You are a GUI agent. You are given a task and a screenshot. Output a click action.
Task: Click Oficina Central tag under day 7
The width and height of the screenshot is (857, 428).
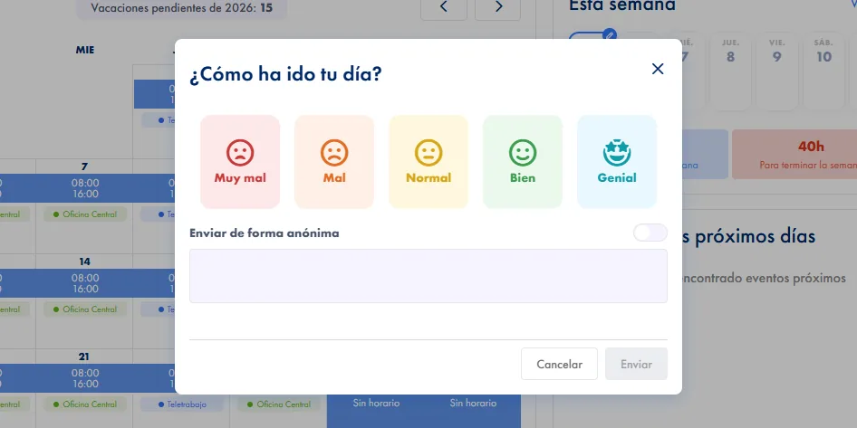coord(85,214)
